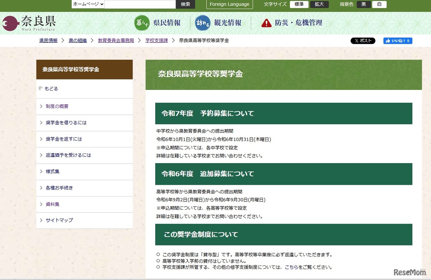Click the 学校支援課 breadcrumb link
Screen dimensions: 431x280
[x=157, y=40]
